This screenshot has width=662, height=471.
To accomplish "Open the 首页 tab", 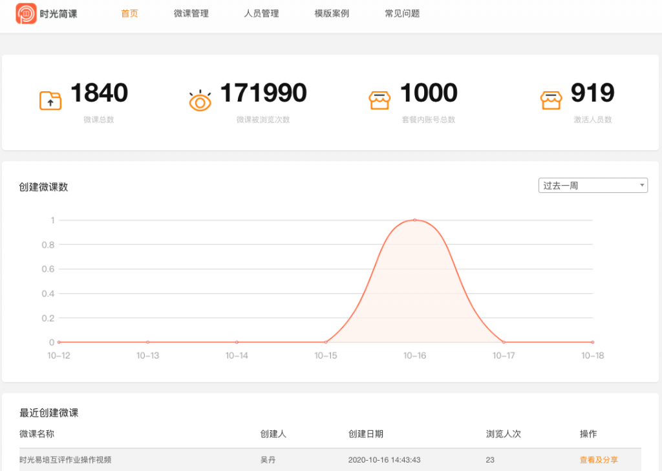I will (129, 14).
